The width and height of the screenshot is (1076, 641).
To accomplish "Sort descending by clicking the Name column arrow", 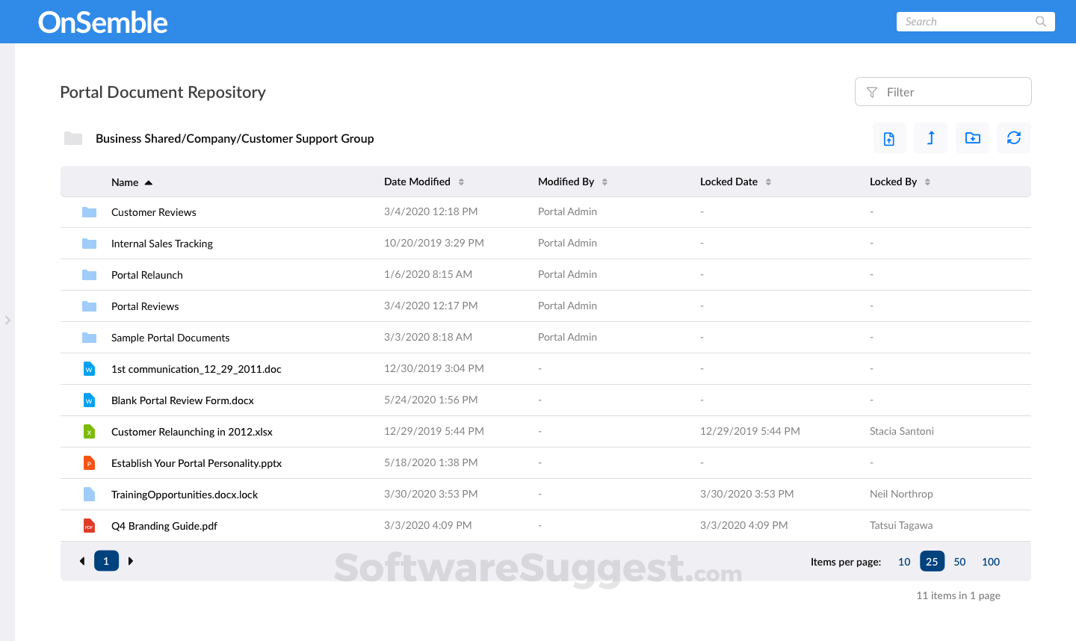I will click(148, 181).
